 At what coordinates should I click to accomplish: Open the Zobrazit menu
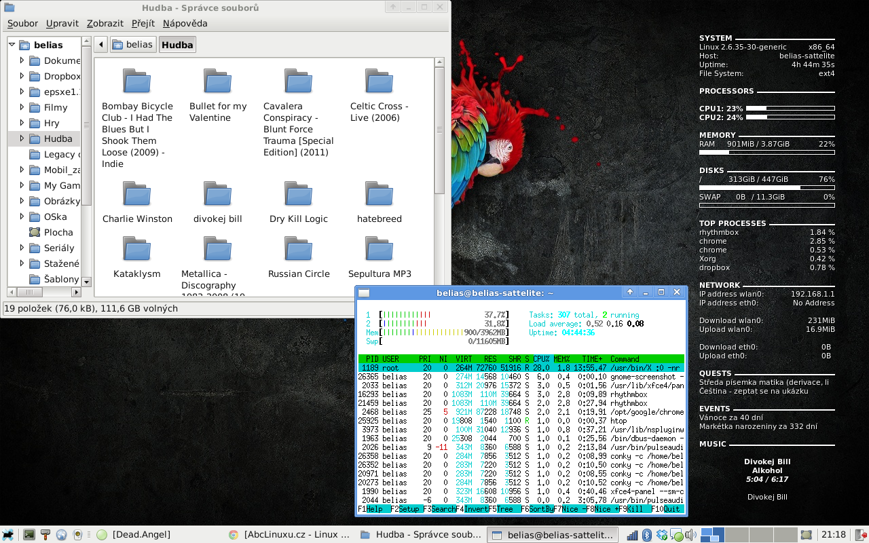(x=105, y=23)
